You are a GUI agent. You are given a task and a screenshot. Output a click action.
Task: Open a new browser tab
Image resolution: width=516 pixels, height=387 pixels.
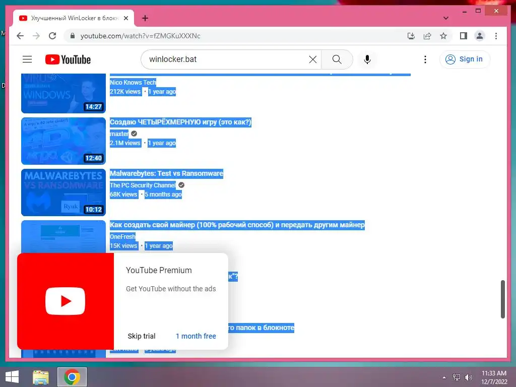tap(145, 18)
